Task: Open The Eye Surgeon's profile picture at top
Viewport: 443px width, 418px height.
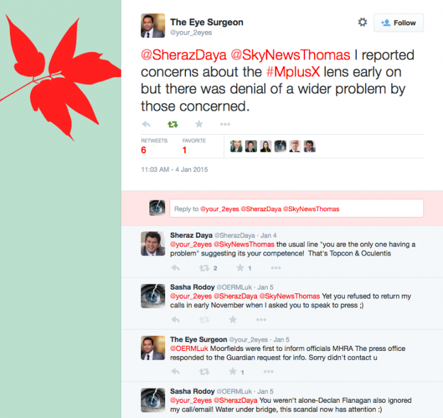Action: 153,26
